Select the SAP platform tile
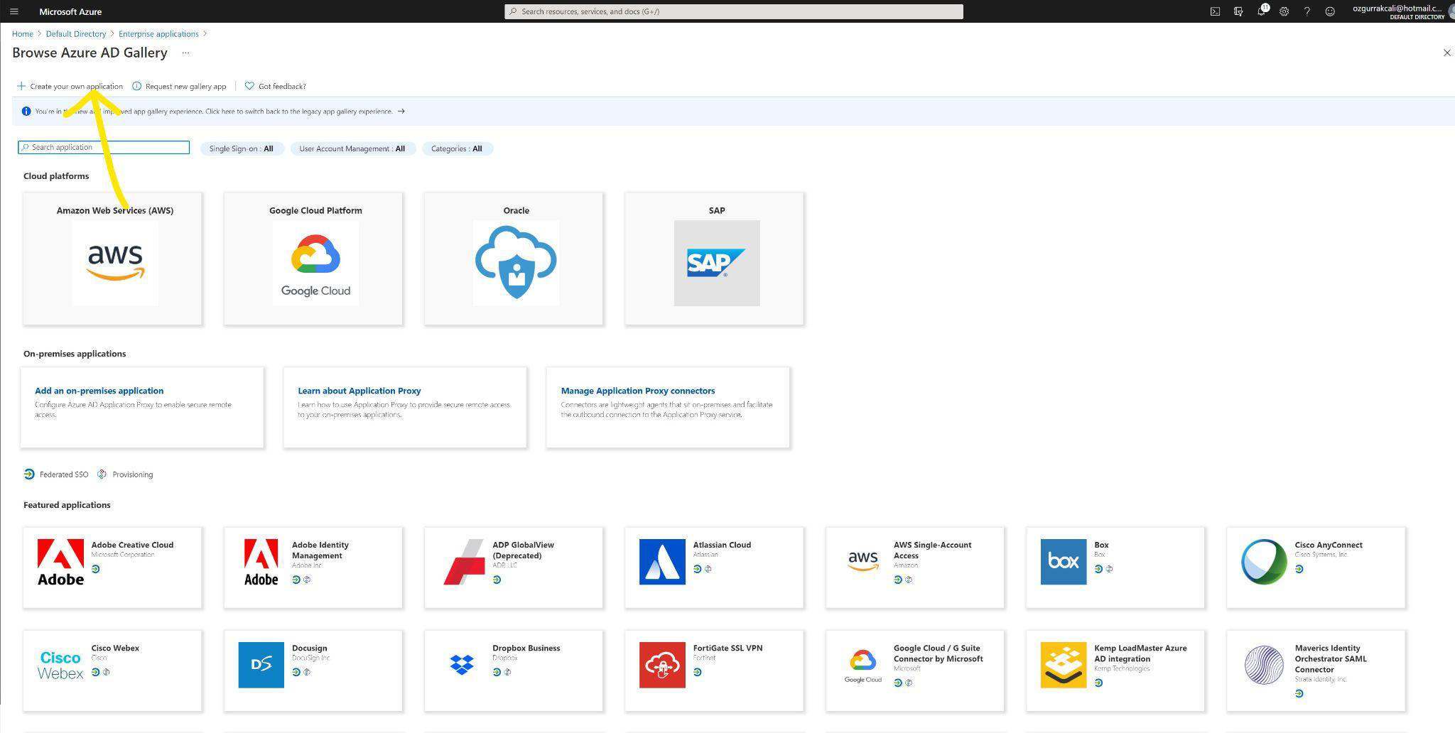 coord(714,259)
